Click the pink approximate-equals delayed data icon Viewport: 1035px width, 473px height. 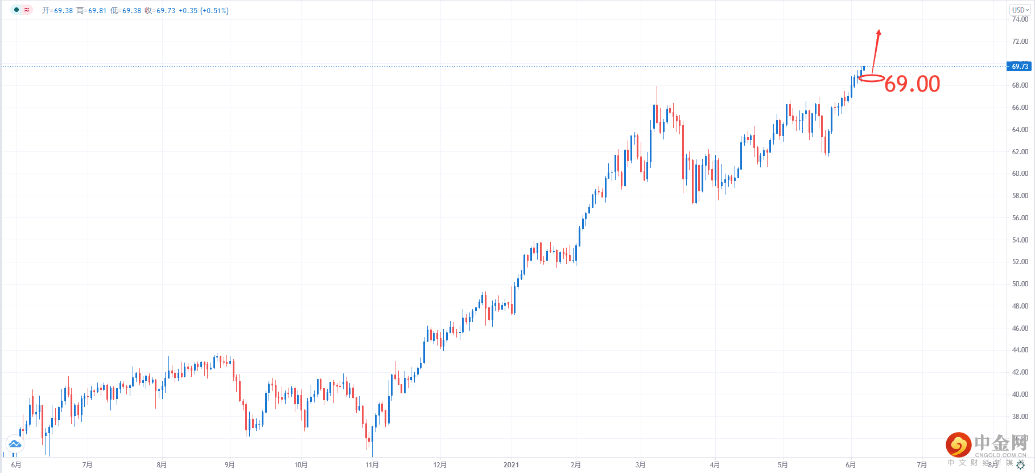[27, 10]
